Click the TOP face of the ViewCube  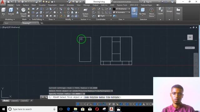pos(190,37)
